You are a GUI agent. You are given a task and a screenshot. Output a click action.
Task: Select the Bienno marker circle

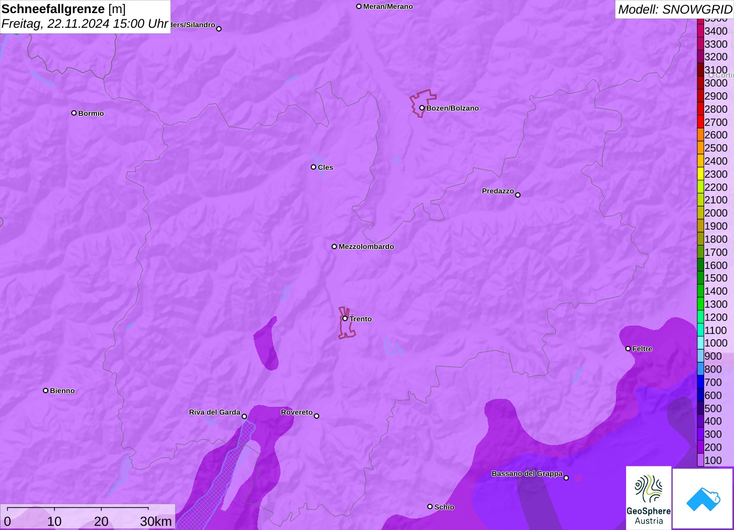pos(46,391)
